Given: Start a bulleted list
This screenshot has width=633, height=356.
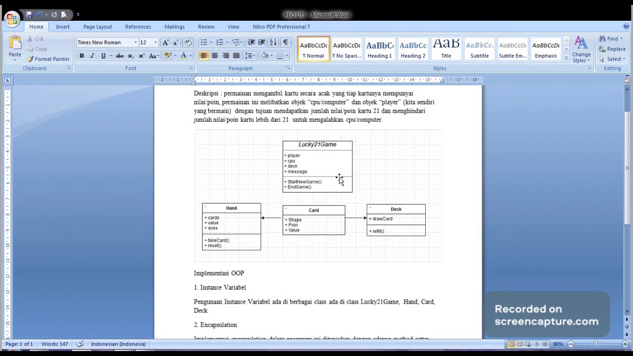Looking at the screenshot, I should pyautogui.click(x=204, y=43).
